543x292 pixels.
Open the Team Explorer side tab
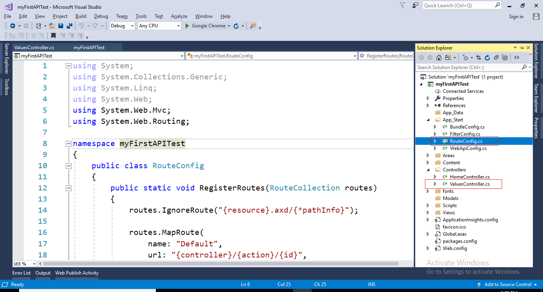pos(536,98)
